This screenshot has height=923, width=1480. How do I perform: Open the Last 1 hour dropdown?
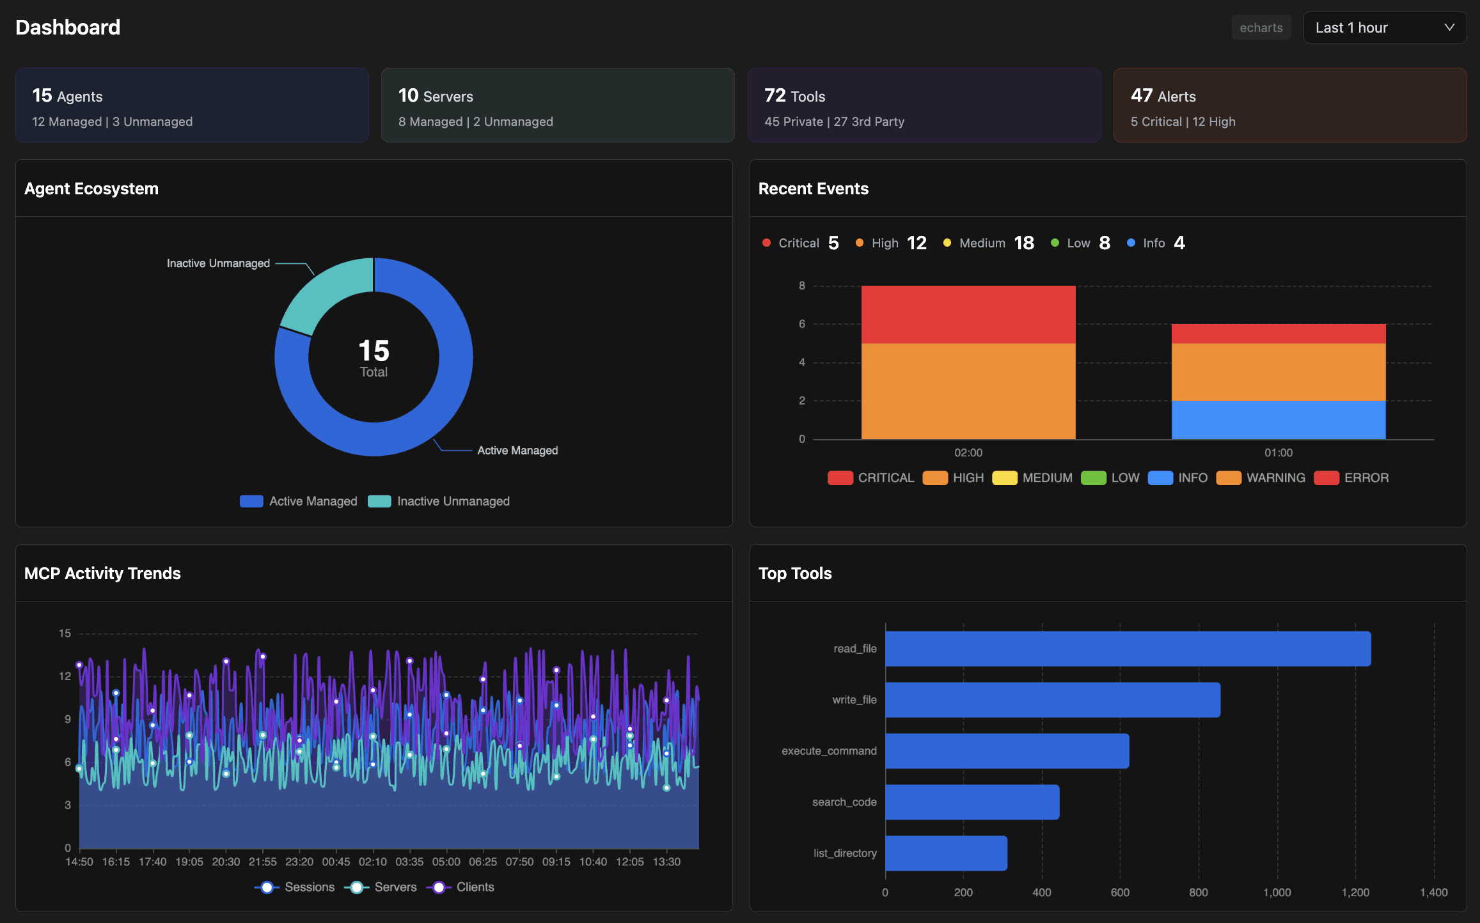1375,27
